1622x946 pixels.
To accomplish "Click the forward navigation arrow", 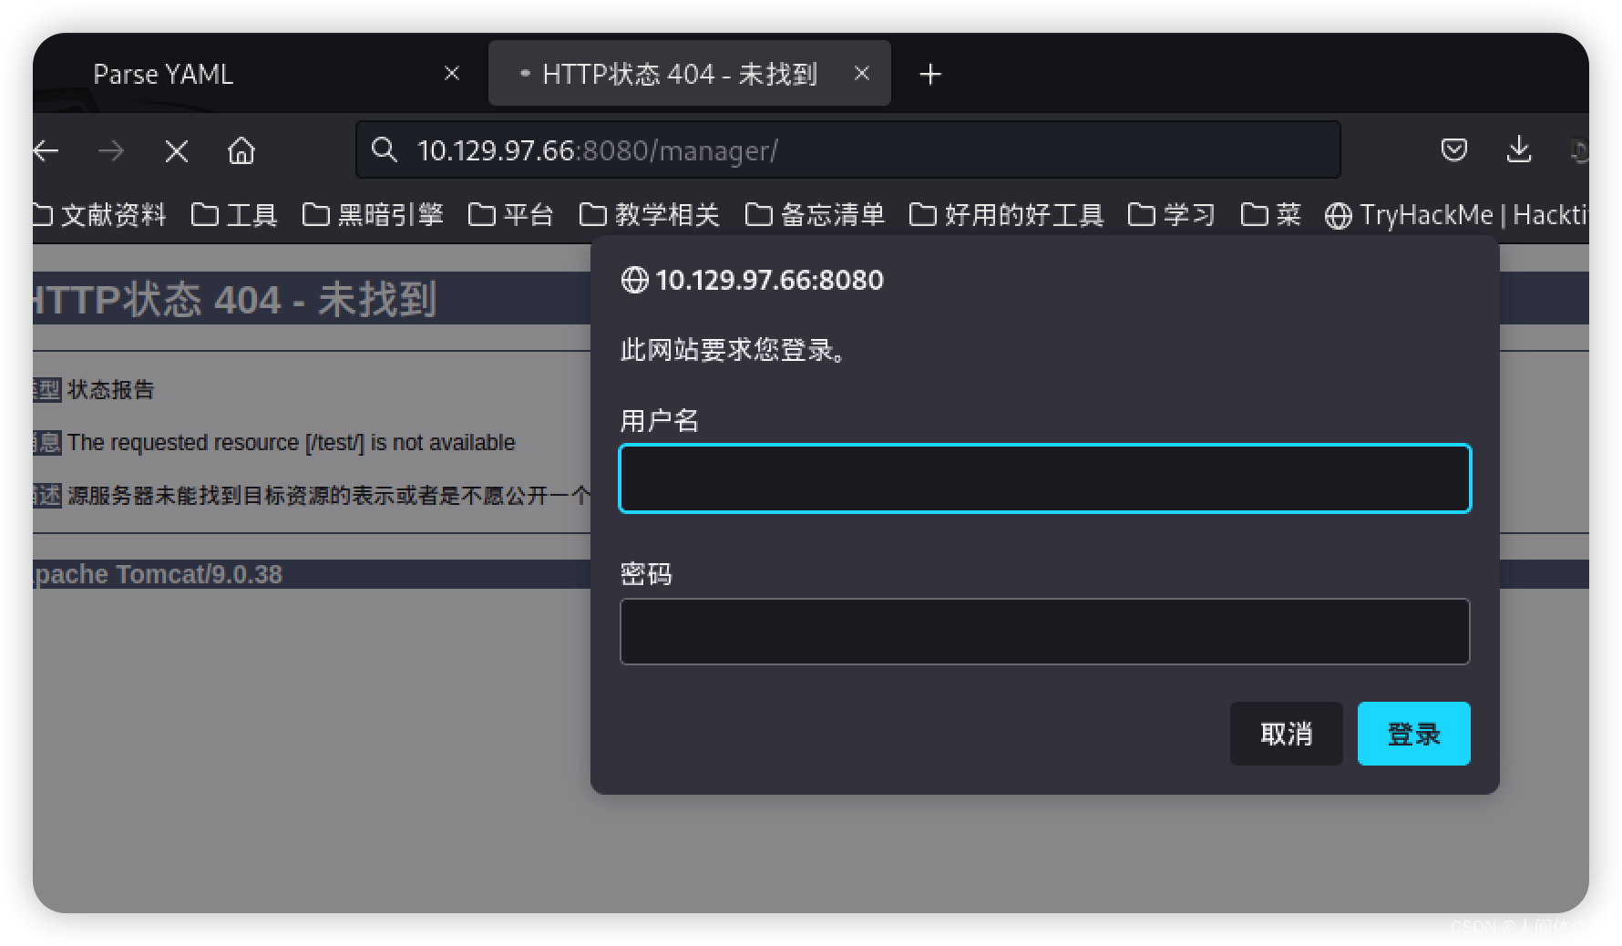I will pyautogui.click(x=111, y=150).
